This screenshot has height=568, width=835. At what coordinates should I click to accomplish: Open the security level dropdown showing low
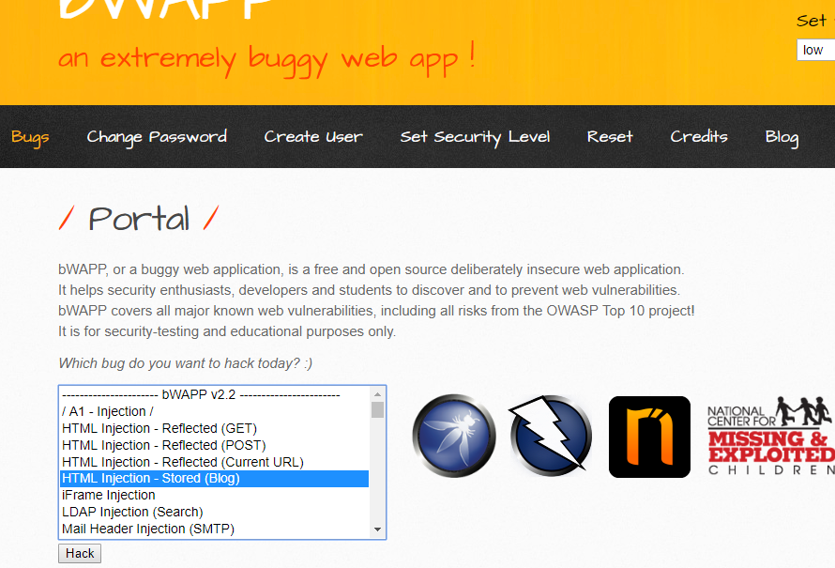(814, 50)
